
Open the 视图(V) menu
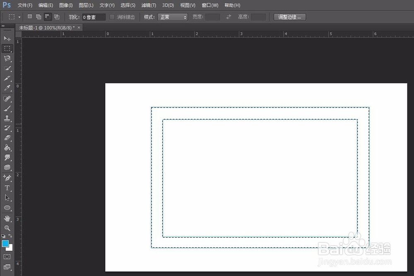[188, 5]
